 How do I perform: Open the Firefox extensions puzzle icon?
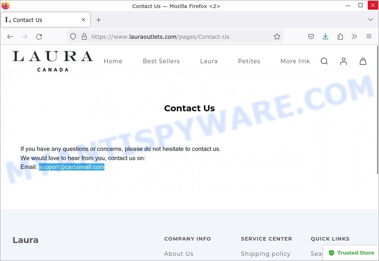pos(340,37)
